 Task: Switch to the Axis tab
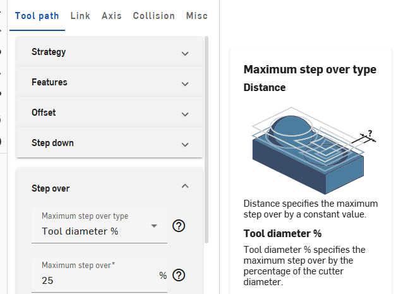112,16
